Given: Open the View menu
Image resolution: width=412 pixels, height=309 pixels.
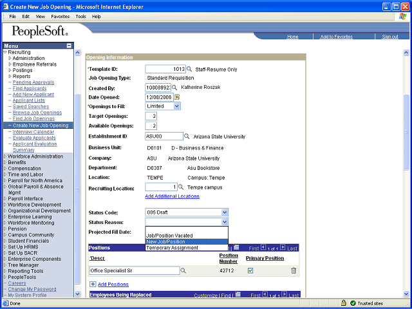Looking at the screenshot, I should [x=40, y=17].
